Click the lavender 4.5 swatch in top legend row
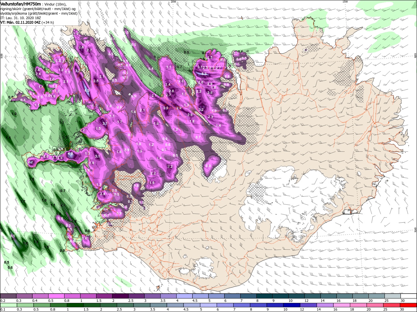 coord(200,296)
